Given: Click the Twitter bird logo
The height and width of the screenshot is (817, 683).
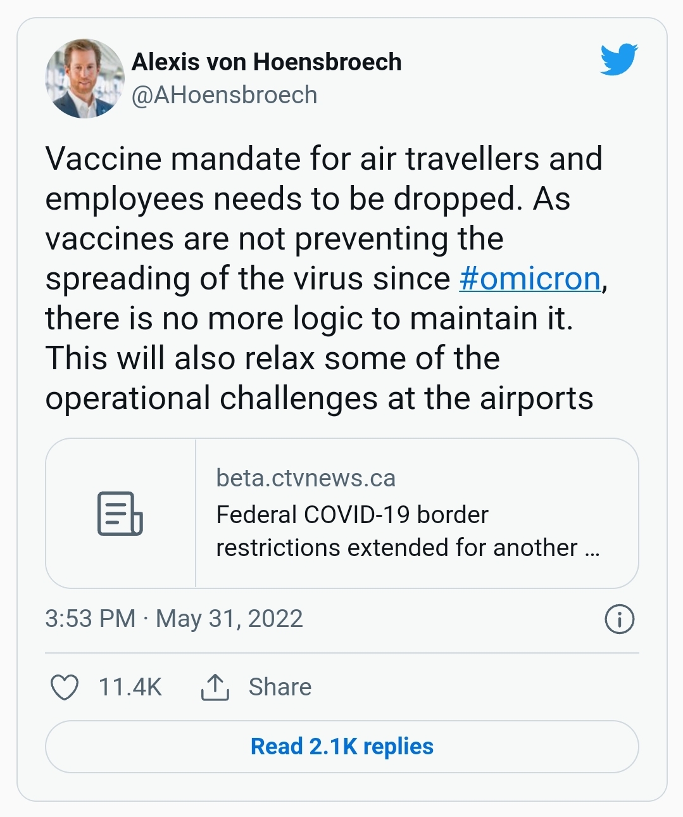Looking at the screenshot, I should pyautogui.click(x=618, y=61).
